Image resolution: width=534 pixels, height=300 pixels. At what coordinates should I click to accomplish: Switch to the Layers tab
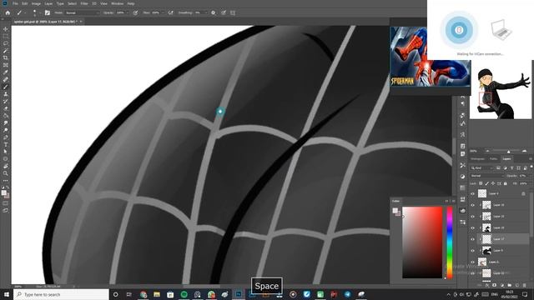[506, 159]
